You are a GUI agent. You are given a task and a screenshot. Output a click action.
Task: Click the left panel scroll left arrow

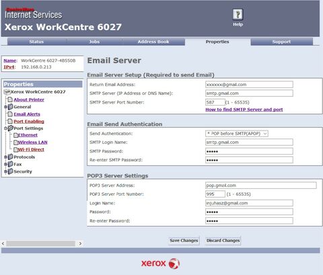(x=3, y=243)
